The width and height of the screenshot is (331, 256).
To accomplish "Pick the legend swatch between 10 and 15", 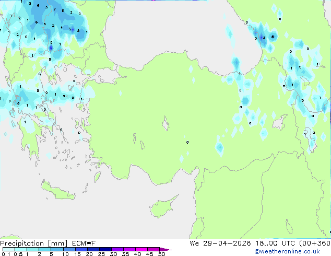I will [69, 249].
